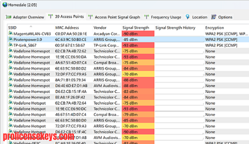Click signal history cell of Piratenpower3.0 row
The height and width of the screenshot is (144, 249).
click(x=179, y=40)
